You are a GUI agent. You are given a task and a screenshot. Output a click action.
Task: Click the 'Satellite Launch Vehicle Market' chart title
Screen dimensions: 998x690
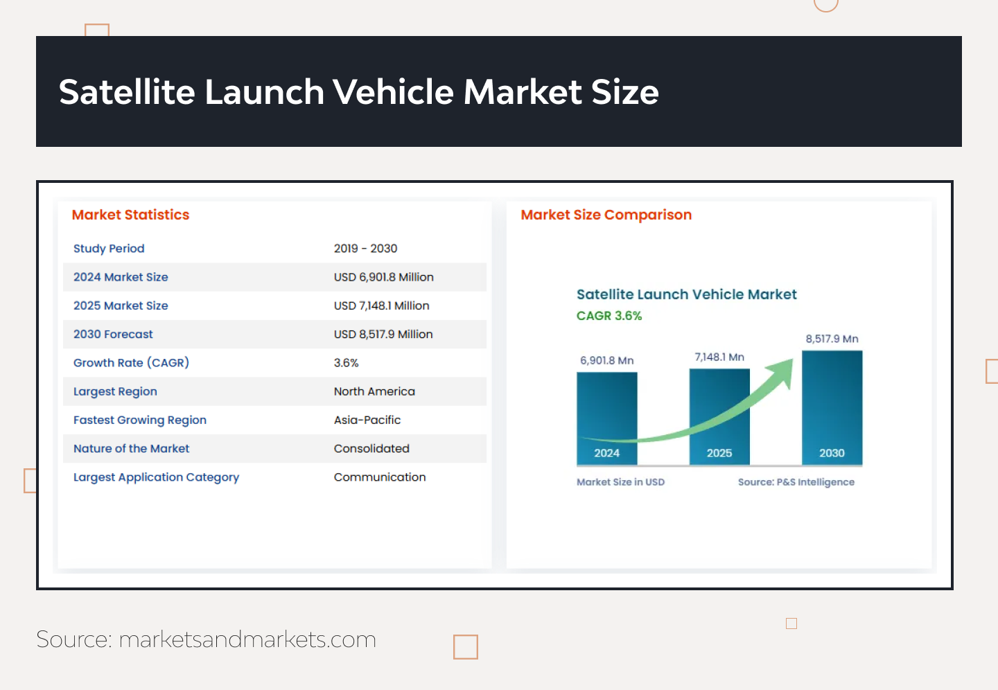click(687, 294)
